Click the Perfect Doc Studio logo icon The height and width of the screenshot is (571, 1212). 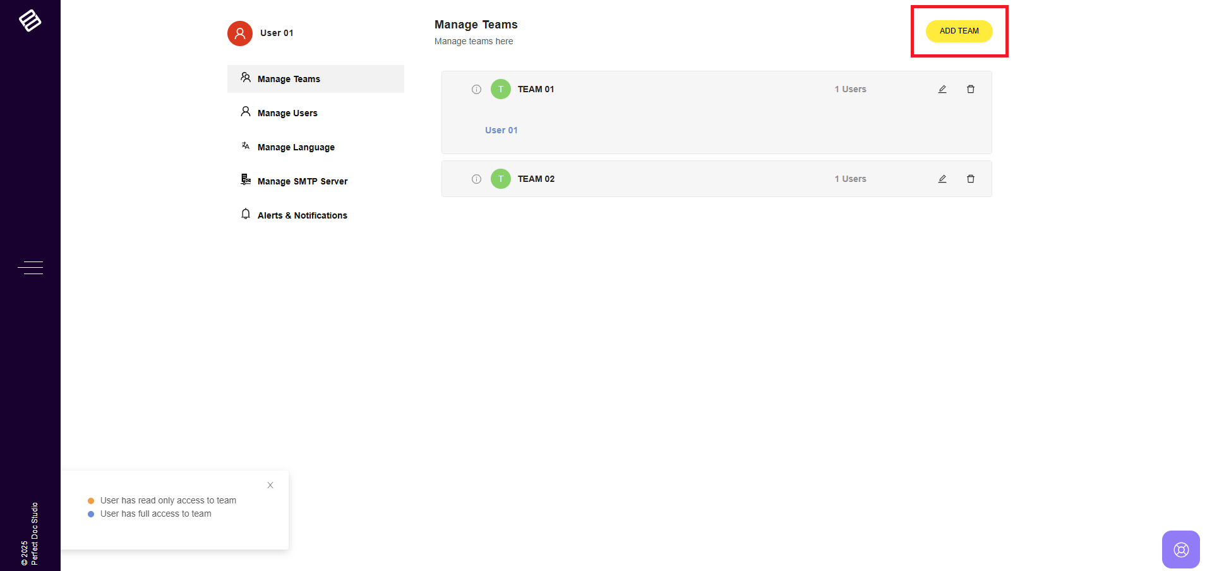pos(30,21)
